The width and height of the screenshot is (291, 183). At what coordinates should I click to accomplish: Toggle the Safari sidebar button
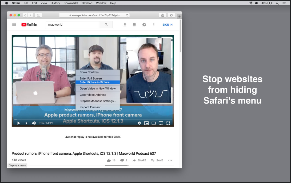tap(38, 15)
